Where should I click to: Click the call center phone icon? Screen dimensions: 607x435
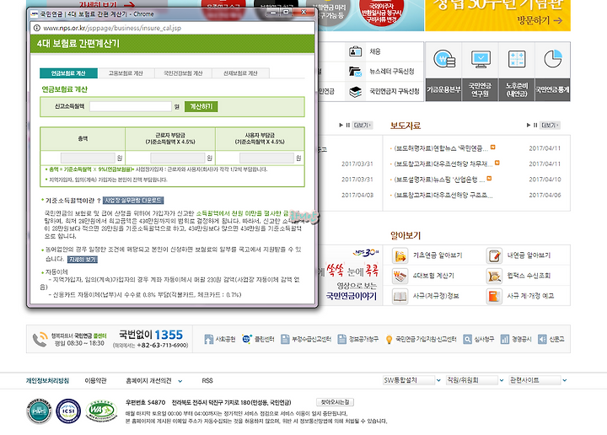click(40, 340)
